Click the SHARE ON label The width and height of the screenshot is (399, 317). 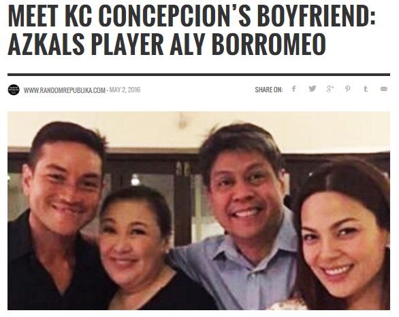tap(269, 90)
